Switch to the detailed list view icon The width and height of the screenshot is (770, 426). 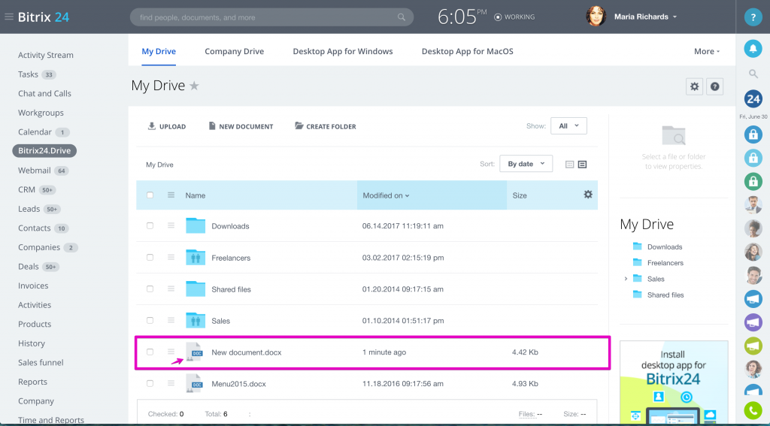[x=583, y=165]
